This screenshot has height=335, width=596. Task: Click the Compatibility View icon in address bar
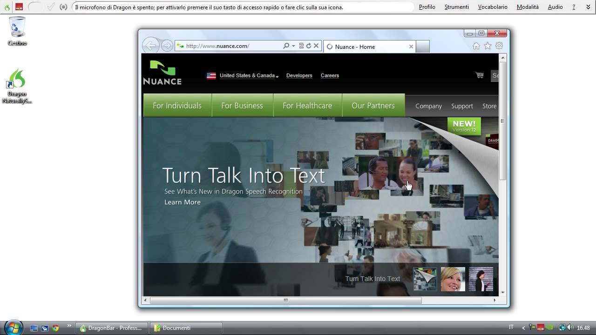301,46
